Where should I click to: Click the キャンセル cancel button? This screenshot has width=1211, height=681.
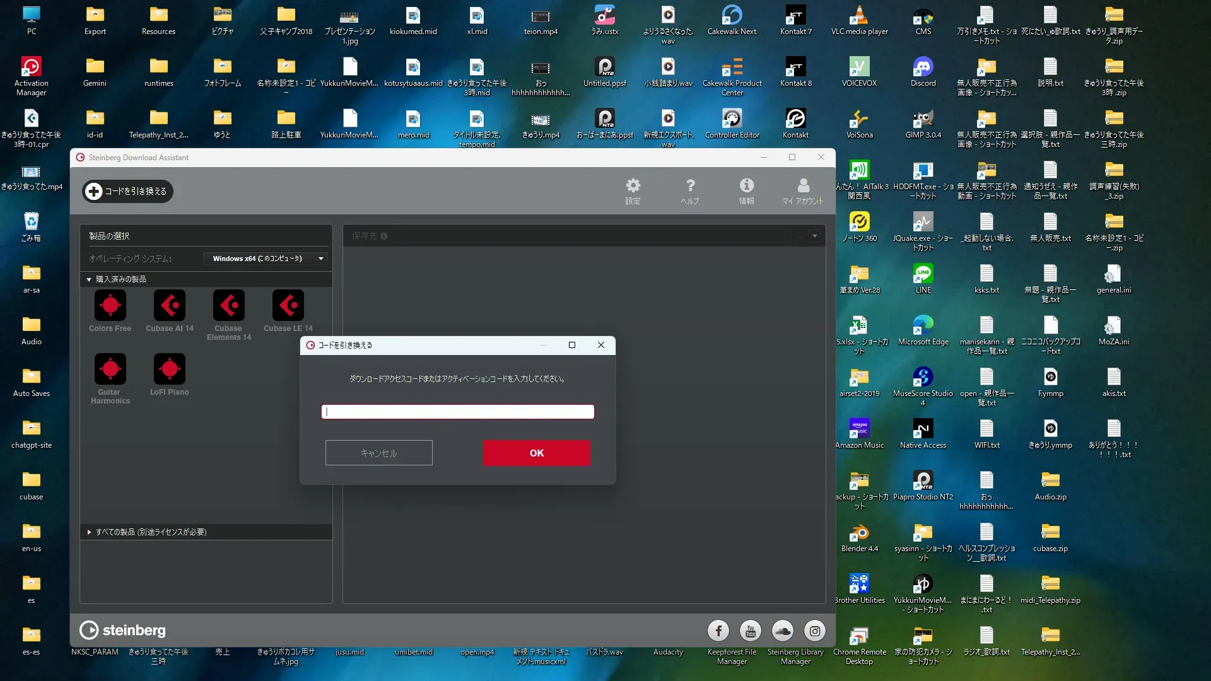pos(378,453)
